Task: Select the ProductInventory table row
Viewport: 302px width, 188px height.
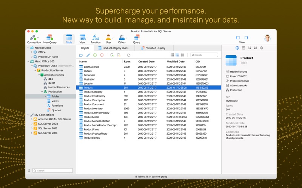Action: (149, 109)
